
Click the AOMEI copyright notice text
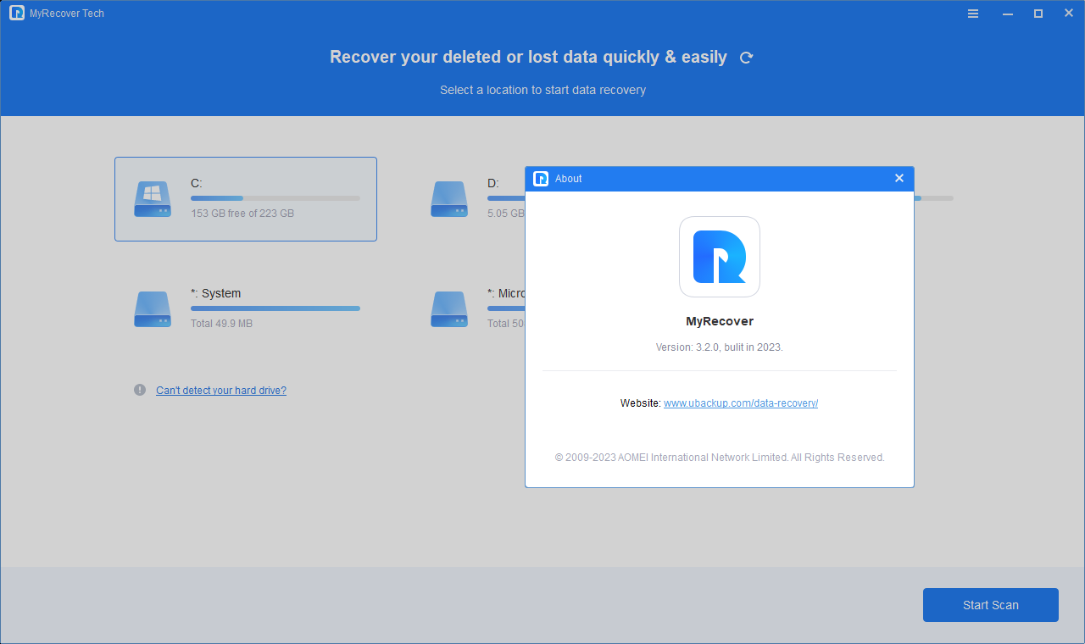pos(720,458)
